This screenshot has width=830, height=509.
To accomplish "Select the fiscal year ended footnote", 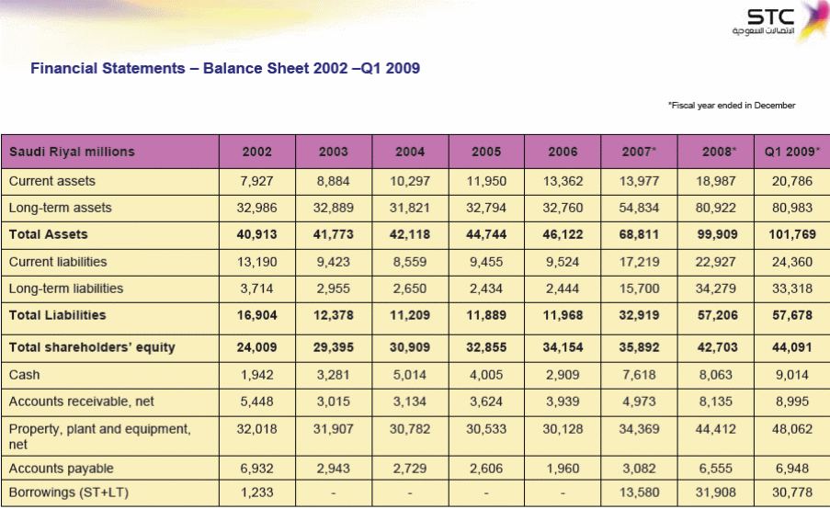I will tap(731, 106).
